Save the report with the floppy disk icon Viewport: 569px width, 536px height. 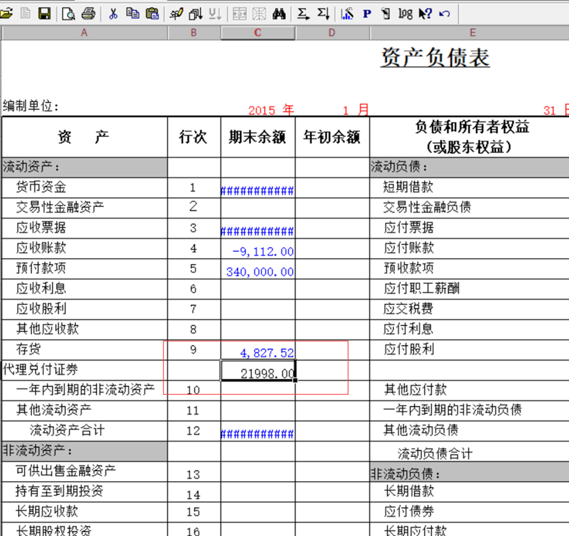pyautogui.click(x=44, y=14)
